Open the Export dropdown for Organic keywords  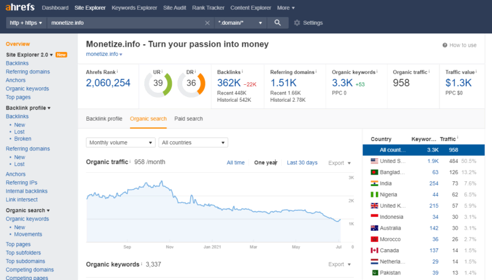click(x=340, y=264)
